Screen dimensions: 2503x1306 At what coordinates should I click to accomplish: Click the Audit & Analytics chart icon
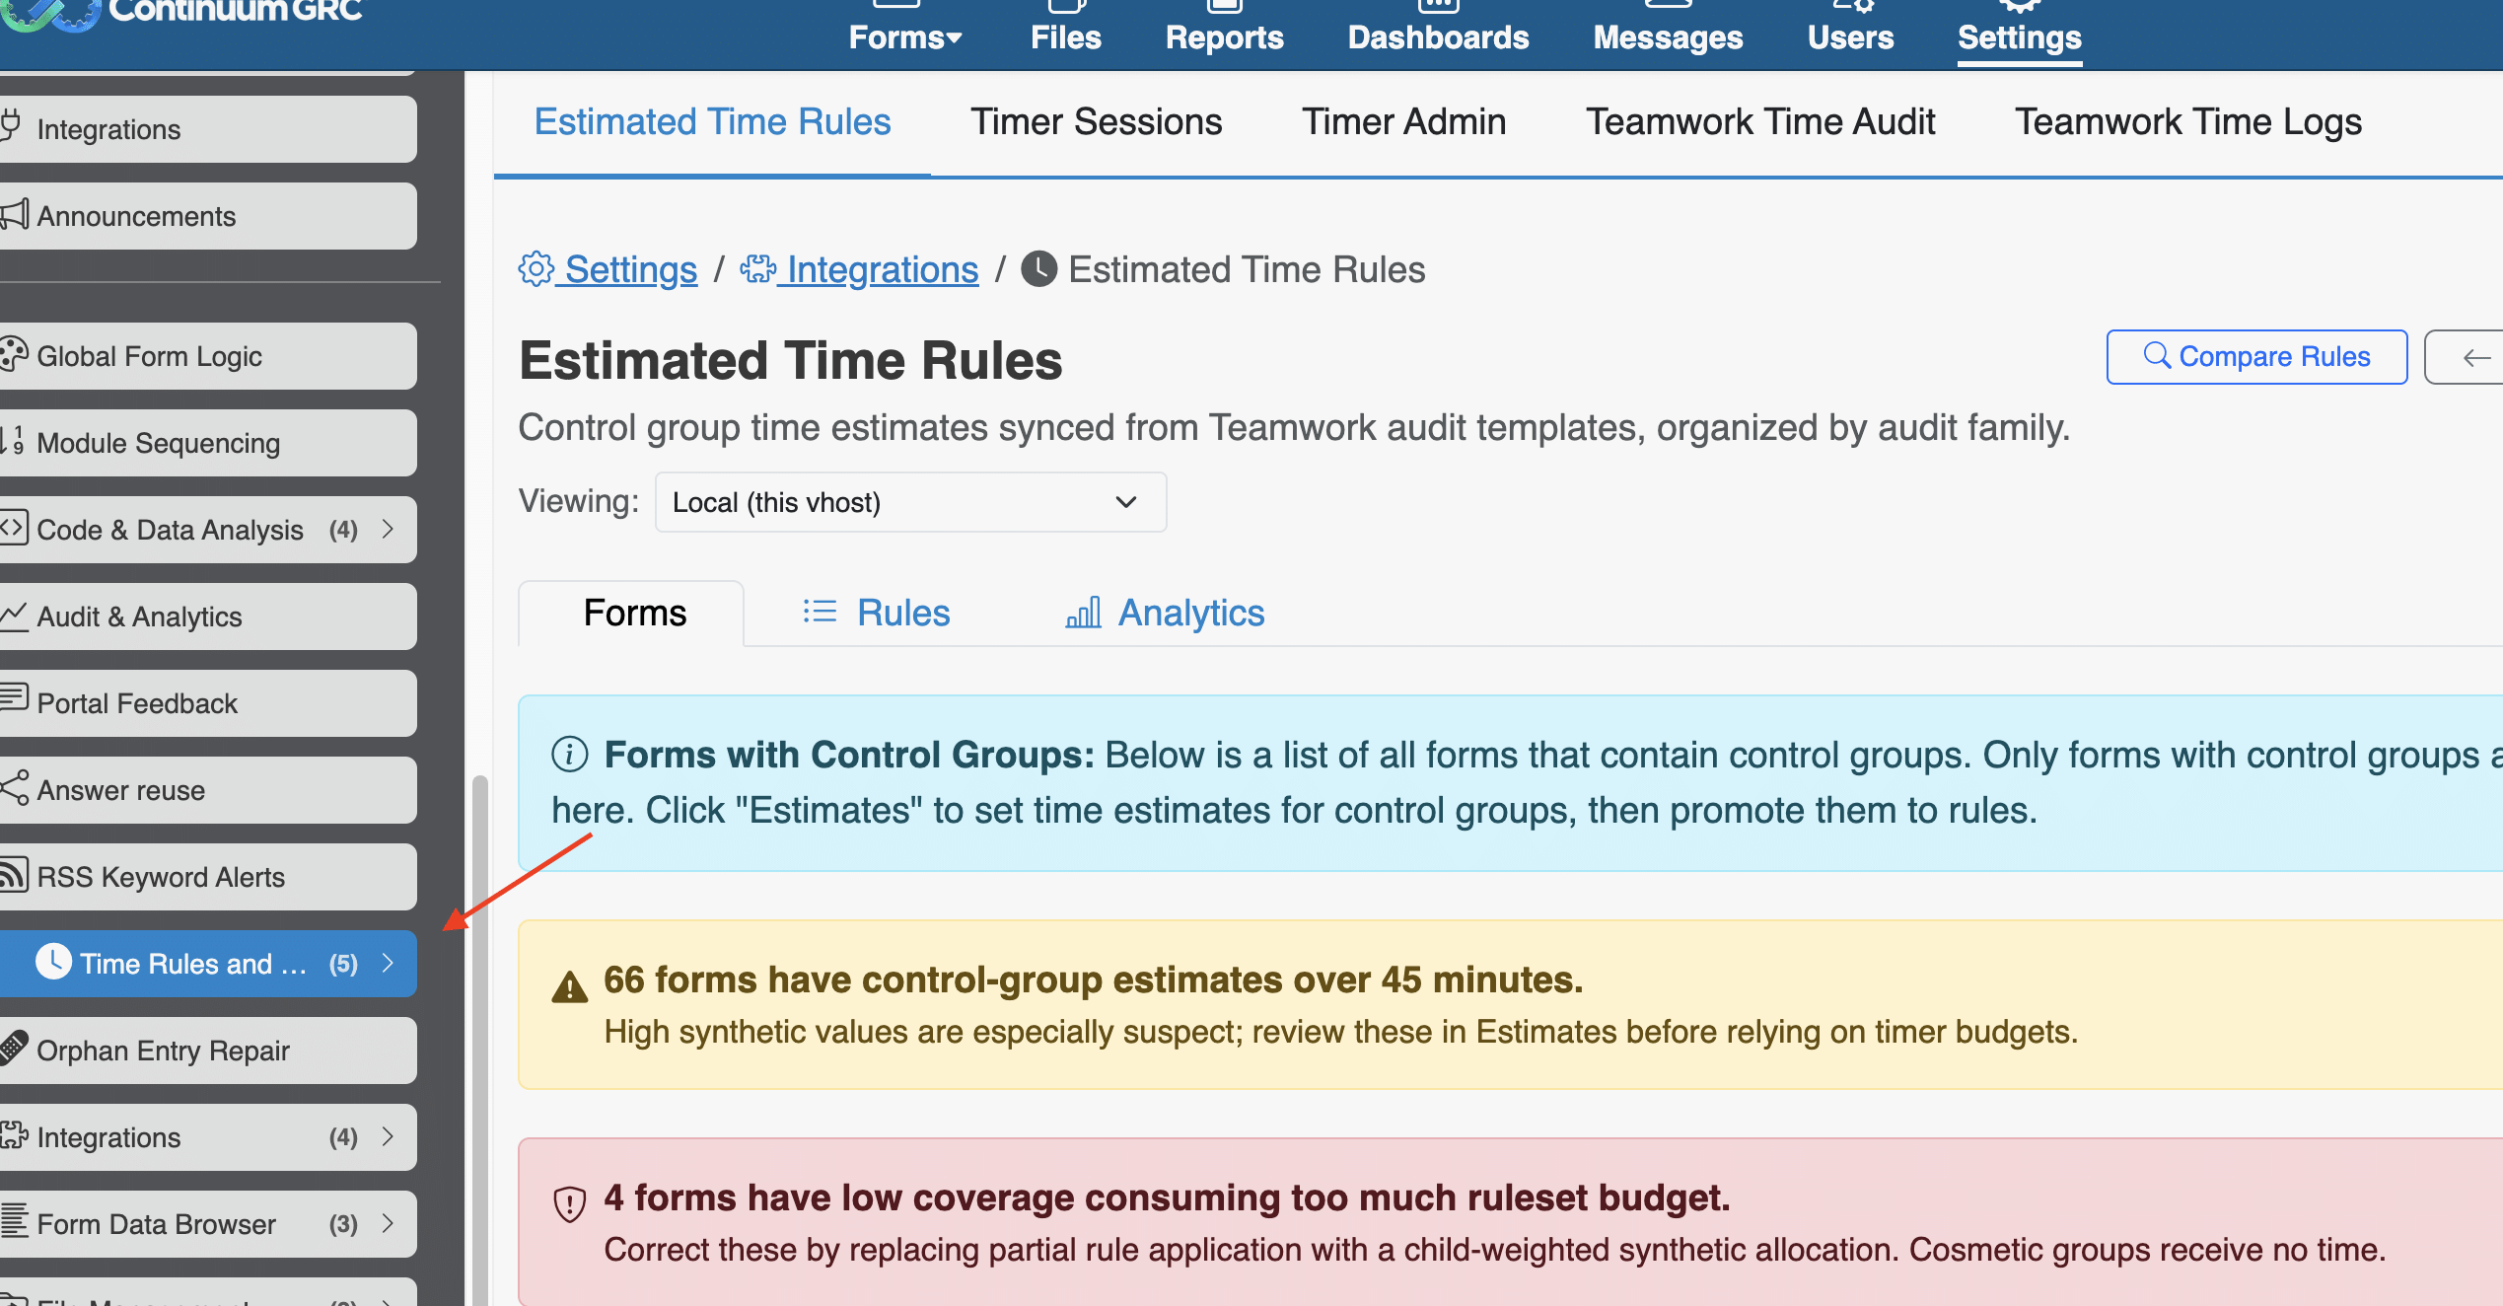coord(14,616)
